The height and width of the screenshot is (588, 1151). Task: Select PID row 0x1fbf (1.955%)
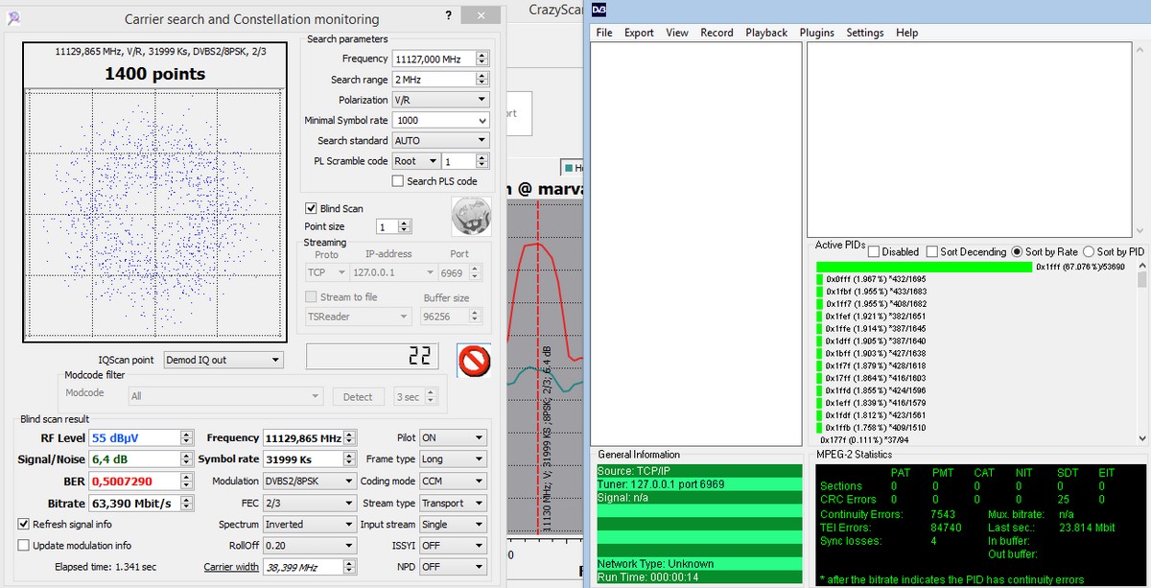pyautogui.click(x=872, y=292)
